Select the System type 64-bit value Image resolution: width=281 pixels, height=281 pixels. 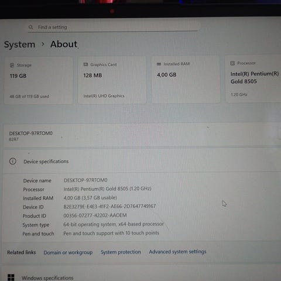[114, 224]
